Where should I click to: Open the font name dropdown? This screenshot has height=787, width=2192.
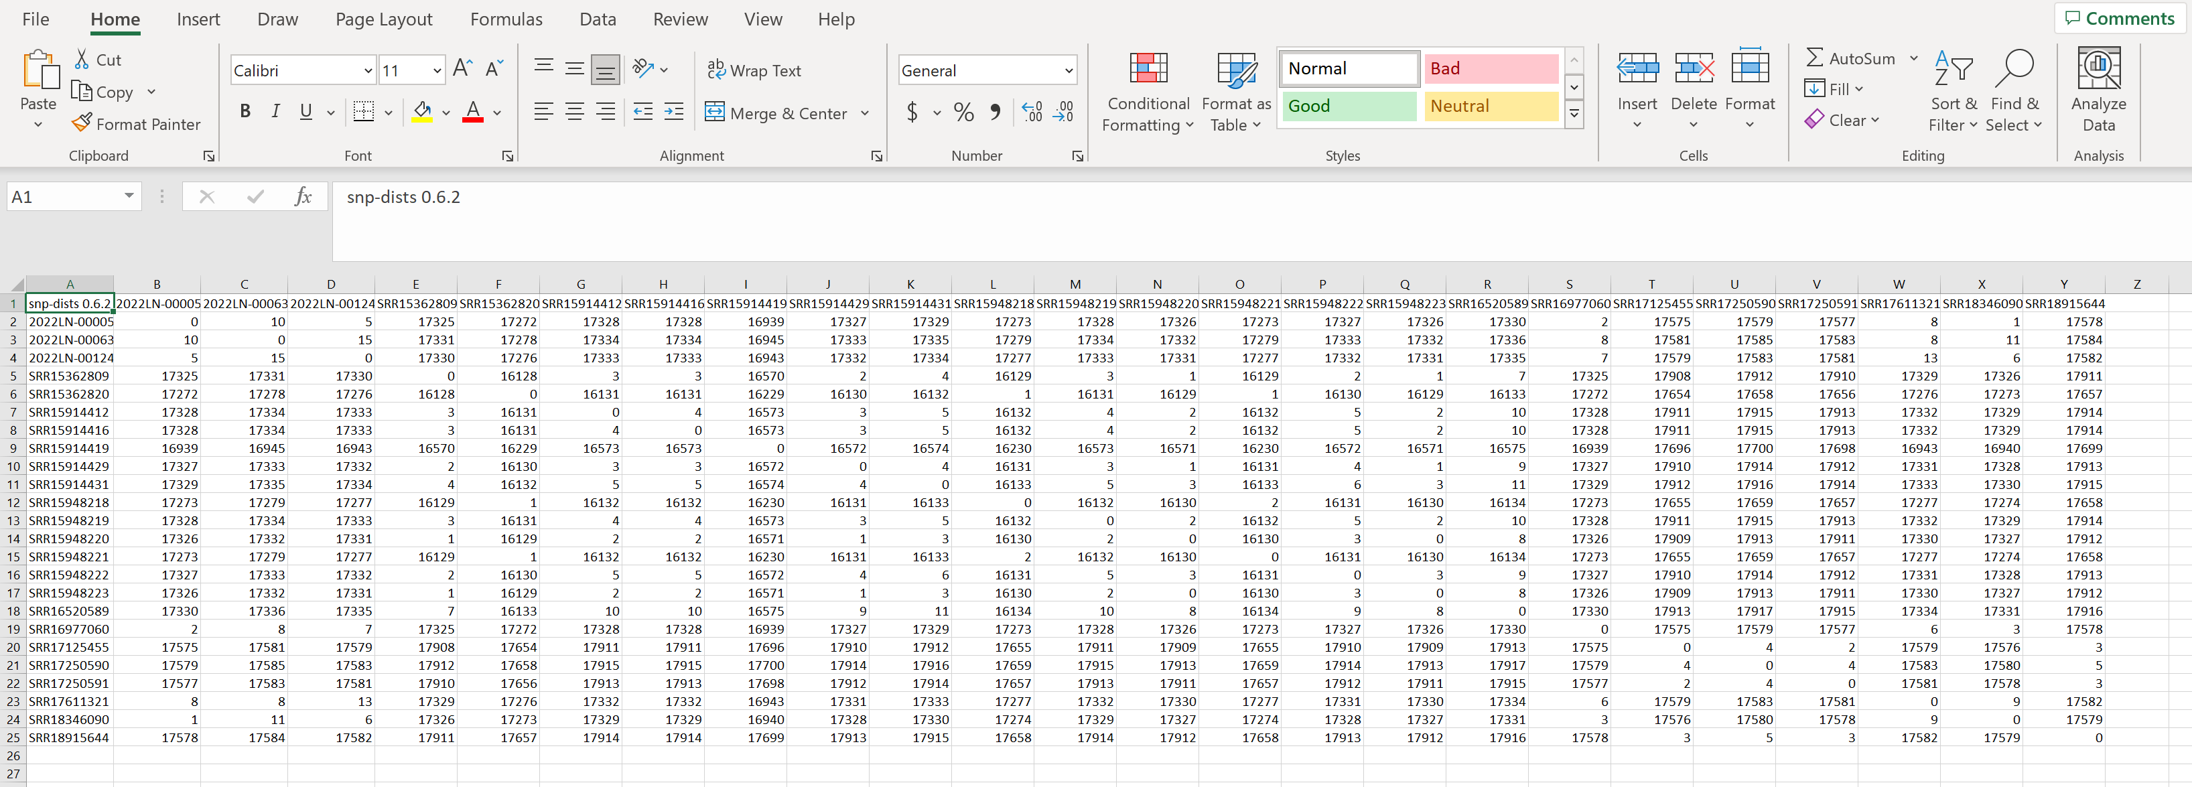click(x=368, y=70)
